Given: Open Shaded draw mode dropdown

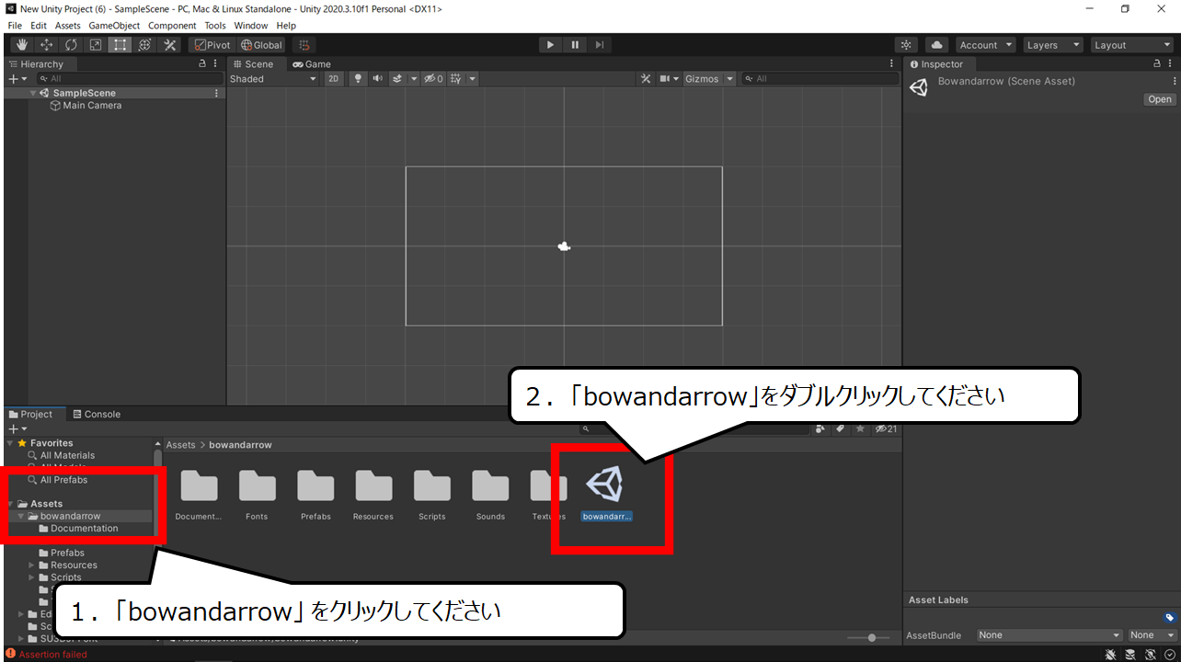Looking at the screenshot, I should [273, 79].
